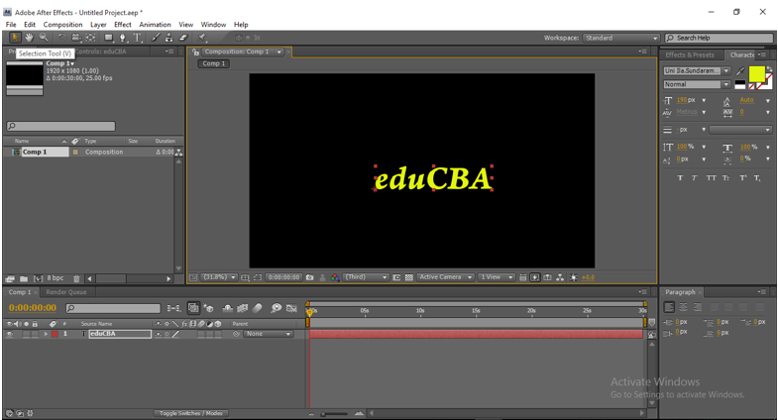Viewport: 778px width, 420px height.
Task: Select the Zoom tool
Action: tap(44, 38)
